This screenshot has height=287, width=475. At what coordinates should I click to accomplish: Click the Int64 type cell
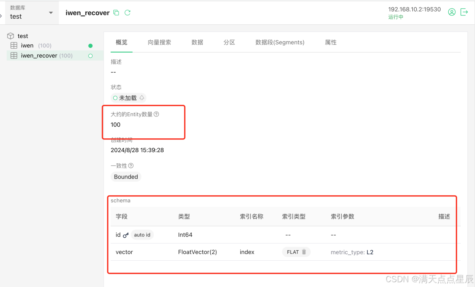pyautogui.click(x=185, y=235)
